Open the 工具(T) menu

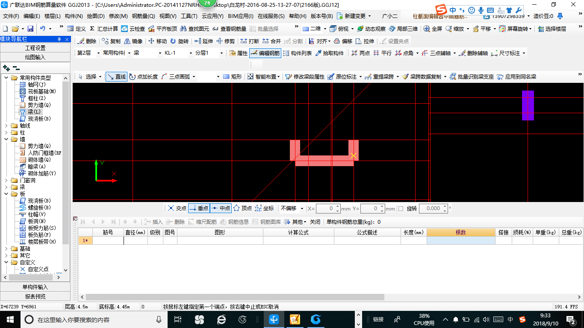coord(189,16)
